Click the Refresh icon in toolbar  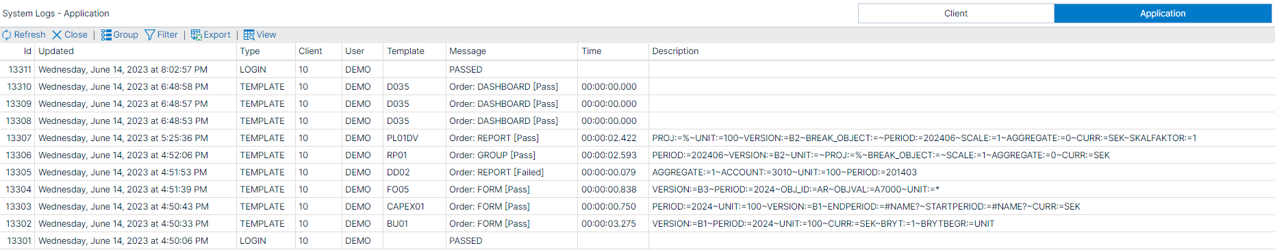point(7,35)
